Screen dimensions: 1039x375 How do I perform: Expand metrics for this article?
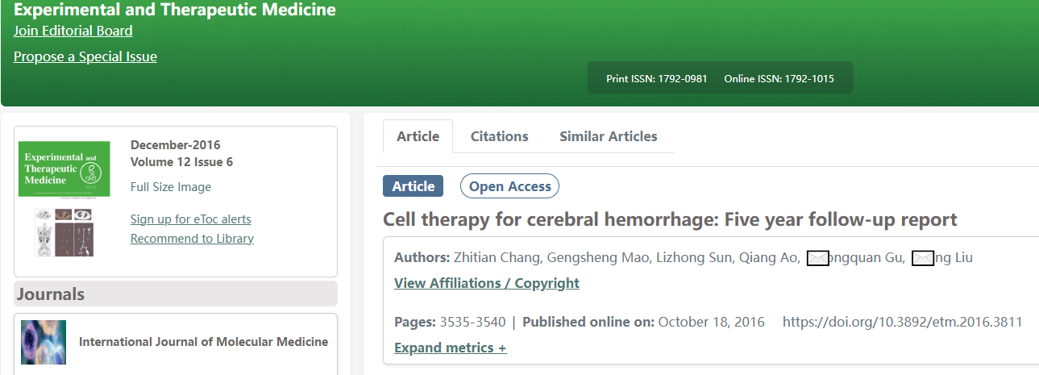tap(450, 348)
